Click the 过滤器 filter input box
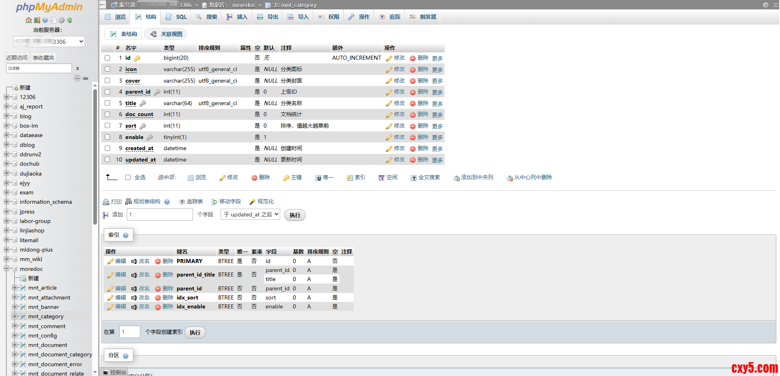The height and width of the screenshot is (376, 780). (x=39, y=68)
